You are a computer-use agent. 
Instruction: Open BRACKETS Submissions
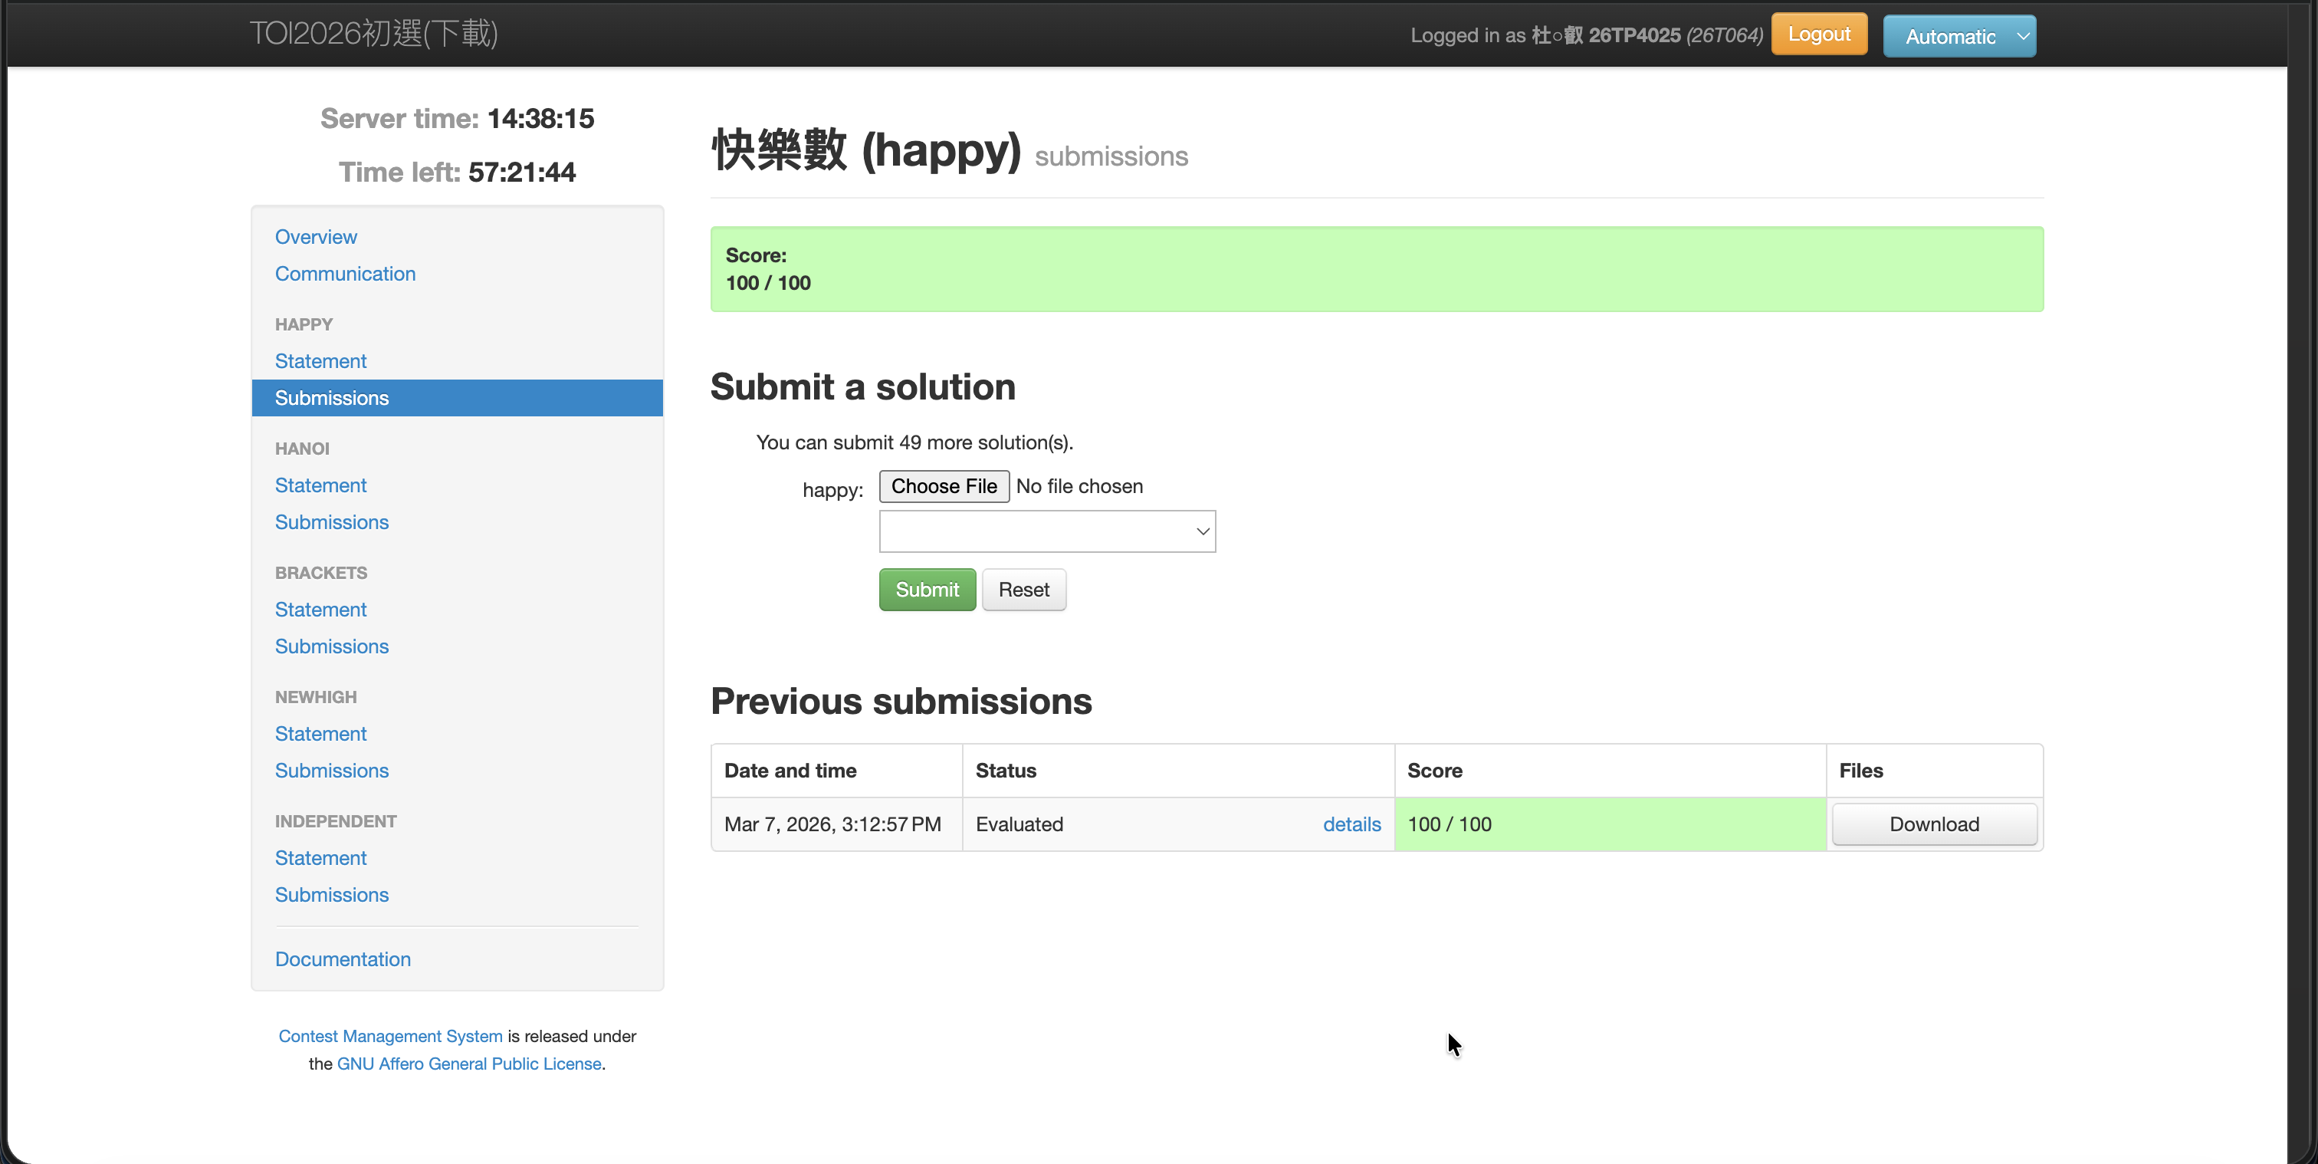click(x=331, y=646)
